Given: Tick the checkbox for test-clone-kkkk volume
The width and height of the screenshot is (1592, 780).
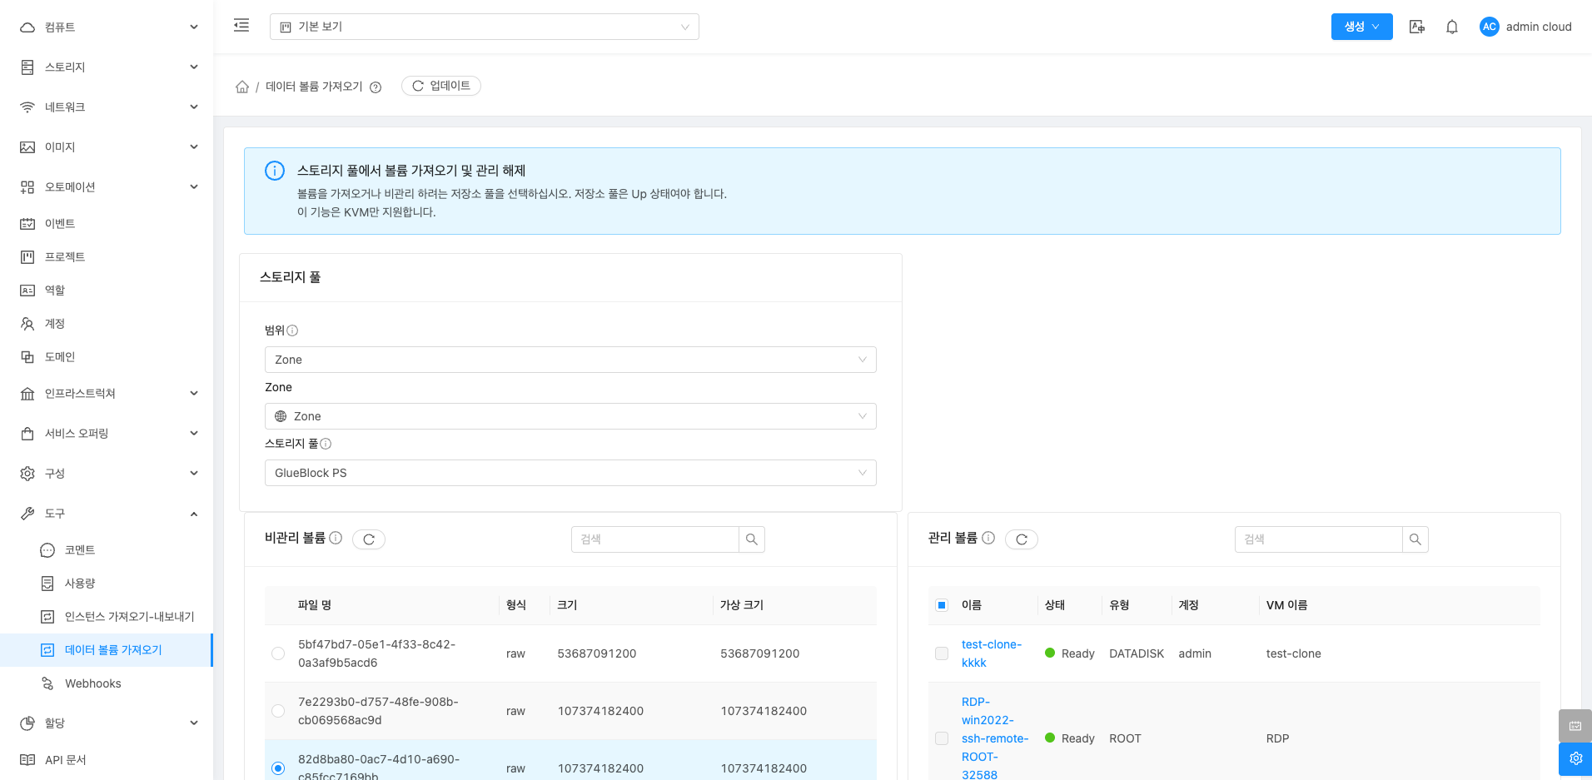Looking at the screenshot, I should (942, 653).
